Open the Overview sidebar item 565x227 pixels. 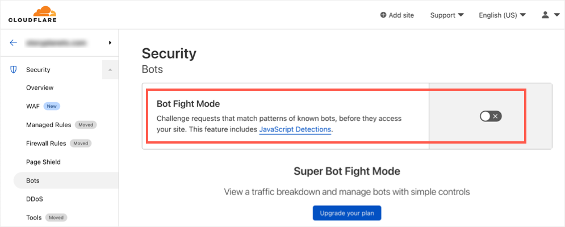(x=40, y=88)
